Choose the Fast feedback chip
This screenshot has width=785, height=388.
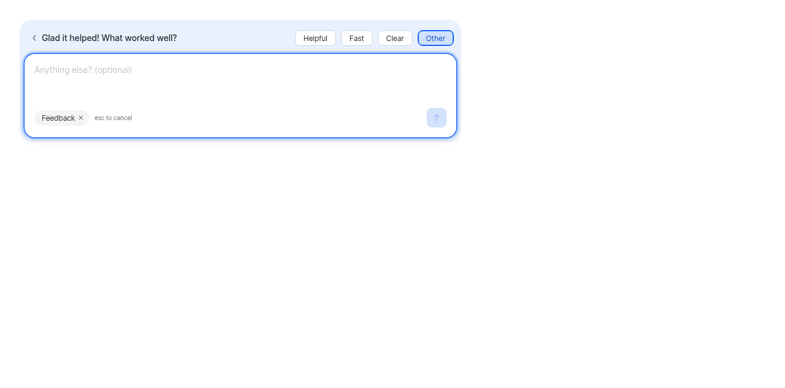[357, 38]
